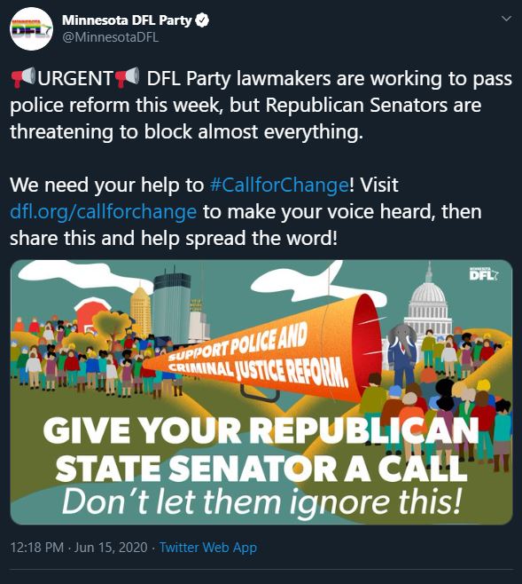Click the 'Don't let them ignore this!' caption
The image size is (522, 584).
pyautogui.click(x=261, y=501)
